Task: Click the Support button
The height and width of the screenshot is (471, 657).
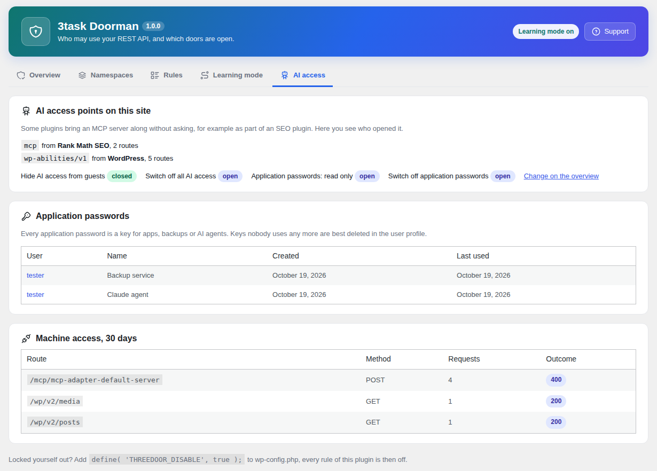Action: tap(610, 32)
